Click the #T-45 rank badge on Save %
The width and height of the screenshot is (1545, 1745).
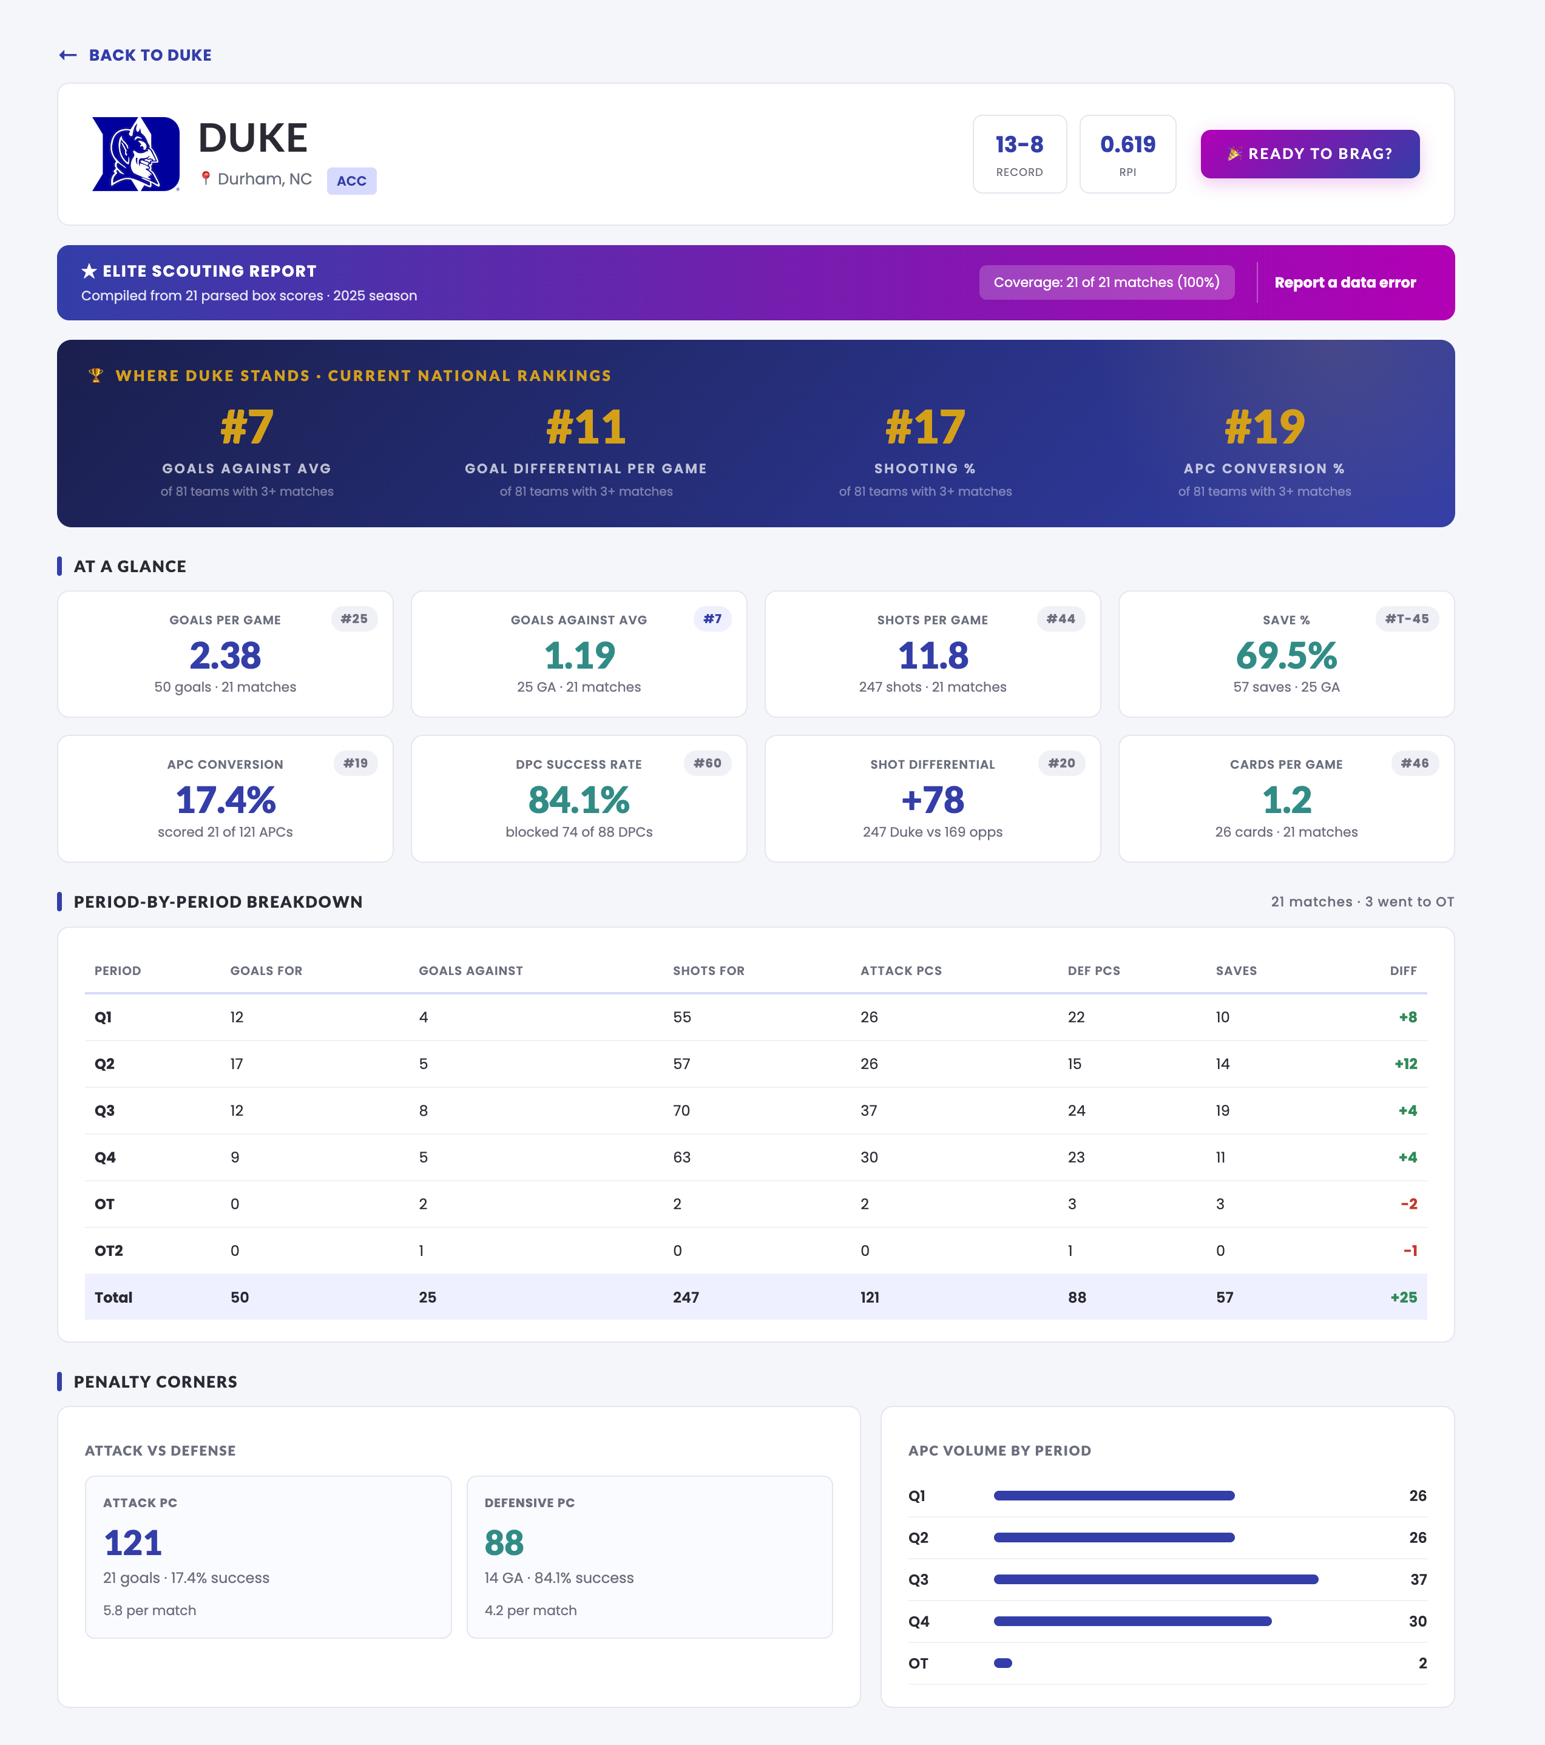pos(1406,619)
